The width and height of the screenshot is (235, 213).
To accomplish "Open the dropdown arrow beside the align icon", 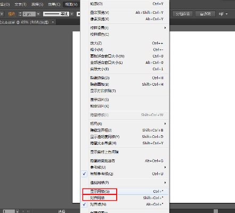I will coord(226,14).
